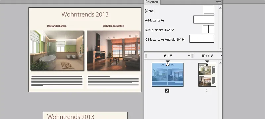This screenshot has width=265, height=119.
Task: Click text block under the bathroom image
Action: coord(57,81)
